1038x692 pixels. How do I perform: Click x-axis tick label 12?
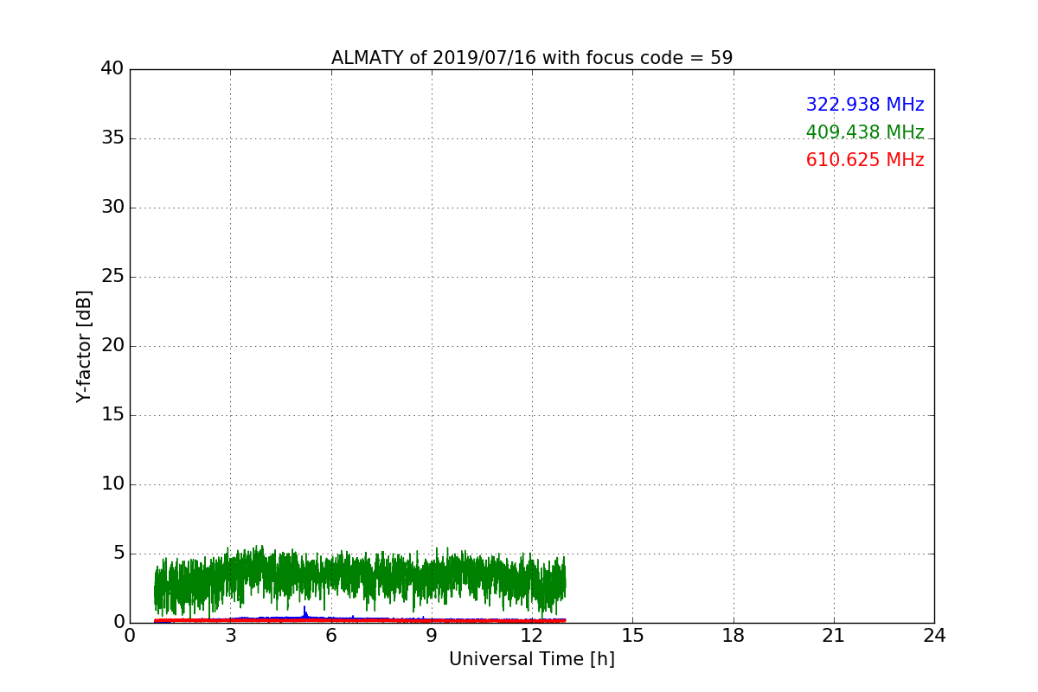532,636
